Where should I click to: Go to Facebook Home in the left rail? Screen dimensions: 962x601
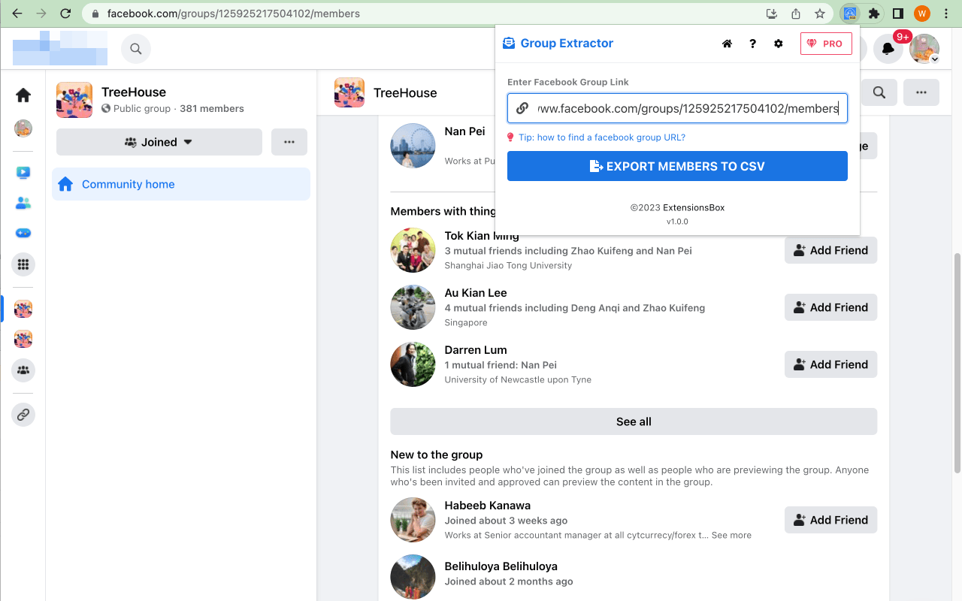pyautogui.click(x=23, y=95)
